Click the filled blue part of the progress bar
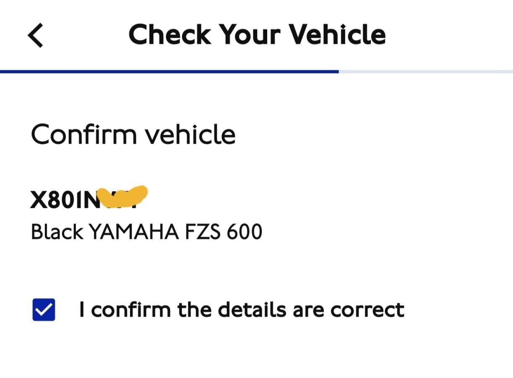 click(x=168, y=72)
